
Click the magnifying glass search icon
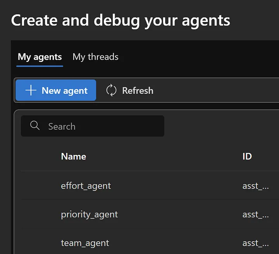pos(35,126)
